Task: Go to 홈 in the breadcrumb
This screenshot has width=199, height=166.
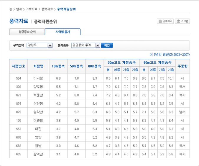Action: tap(11, 9)
